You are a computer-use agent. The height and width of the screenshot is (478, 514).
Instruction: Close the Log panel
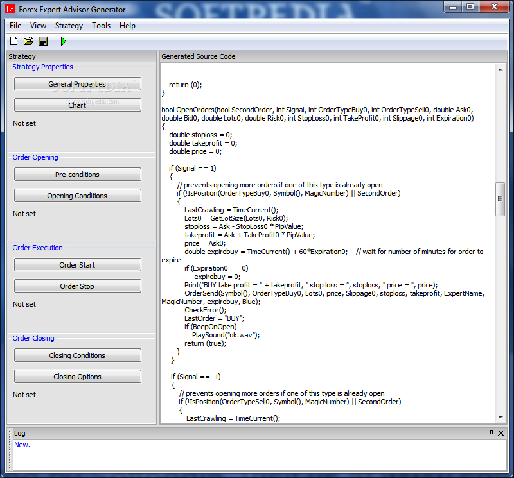(x=501, y=433)
